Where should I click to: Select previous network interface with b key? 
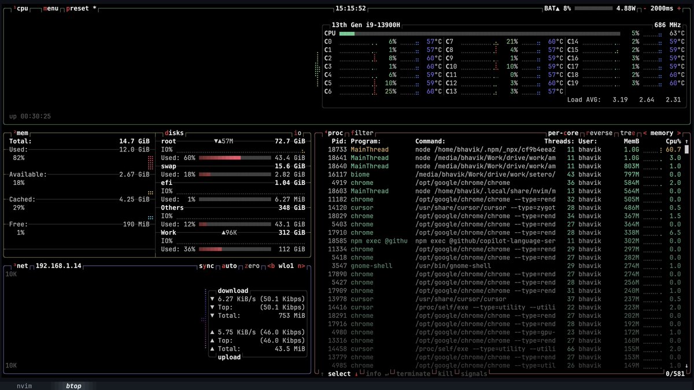tap(271, 266)
